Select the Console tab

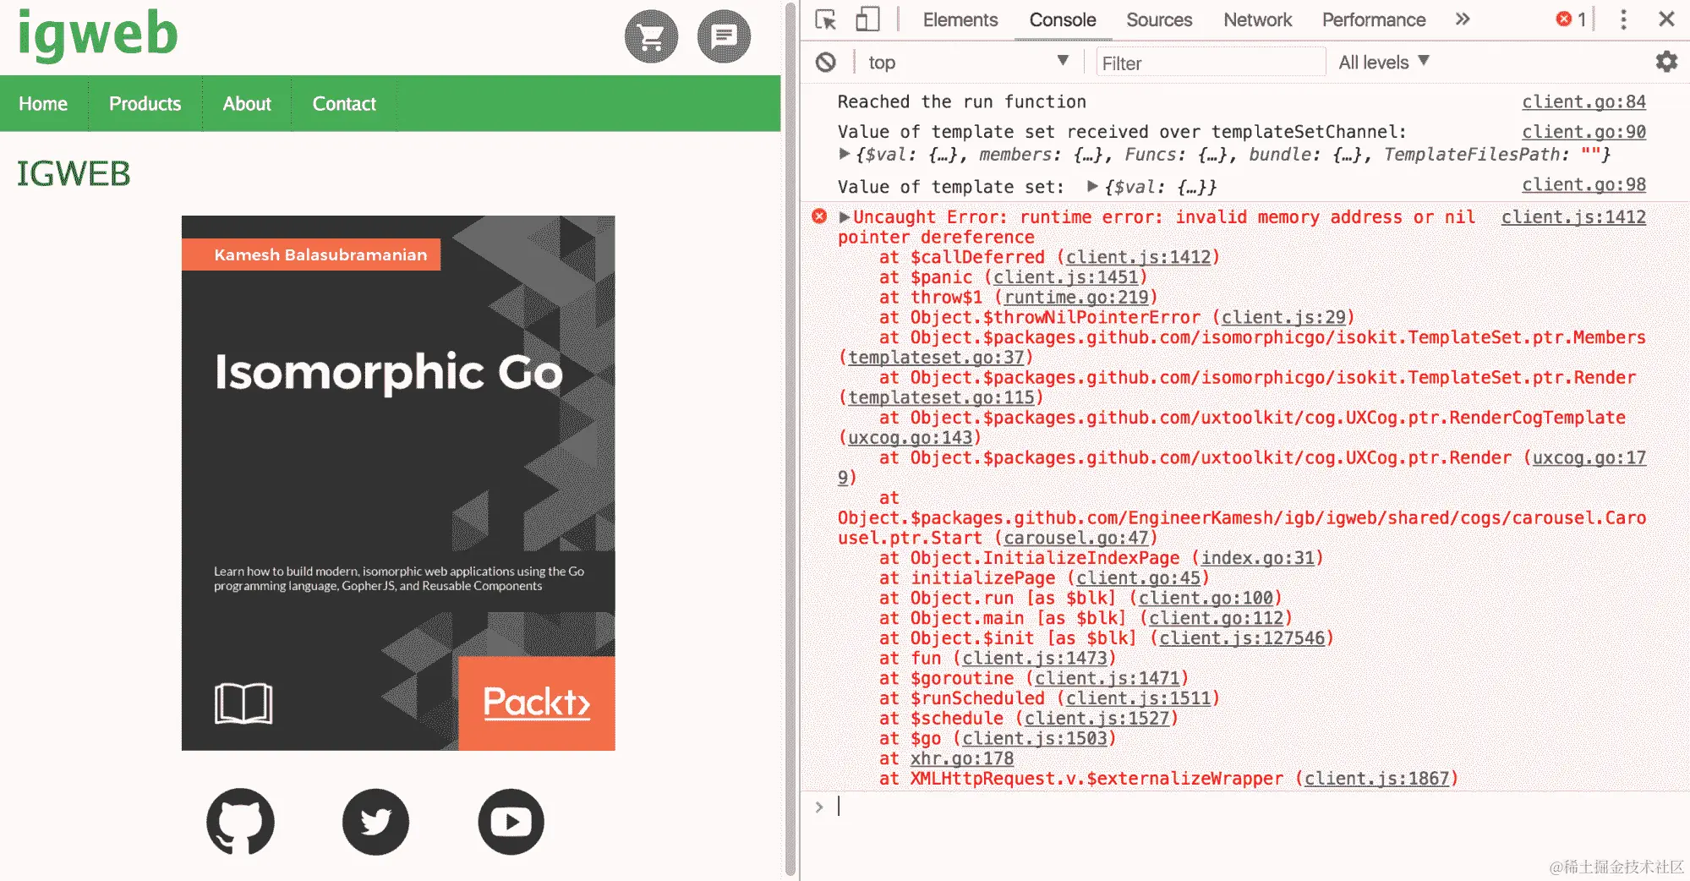1063,19
